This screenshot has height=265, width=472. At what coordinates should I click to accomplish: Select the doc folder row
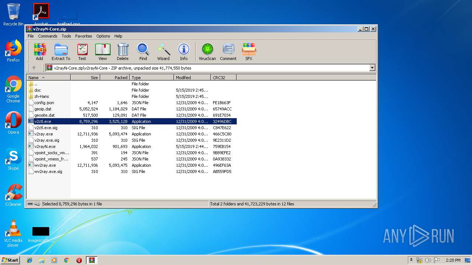132,90
